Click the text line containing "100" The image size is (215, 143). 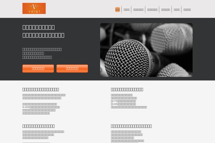coord(123,104)
